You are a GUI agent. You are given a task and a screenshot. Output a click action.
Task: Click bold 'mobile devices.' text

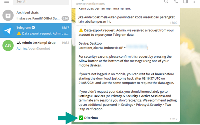(x=90, y=65)
